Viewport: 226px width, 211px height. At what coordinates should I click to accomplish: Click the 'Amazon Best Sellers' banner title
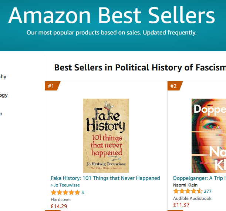111,16
